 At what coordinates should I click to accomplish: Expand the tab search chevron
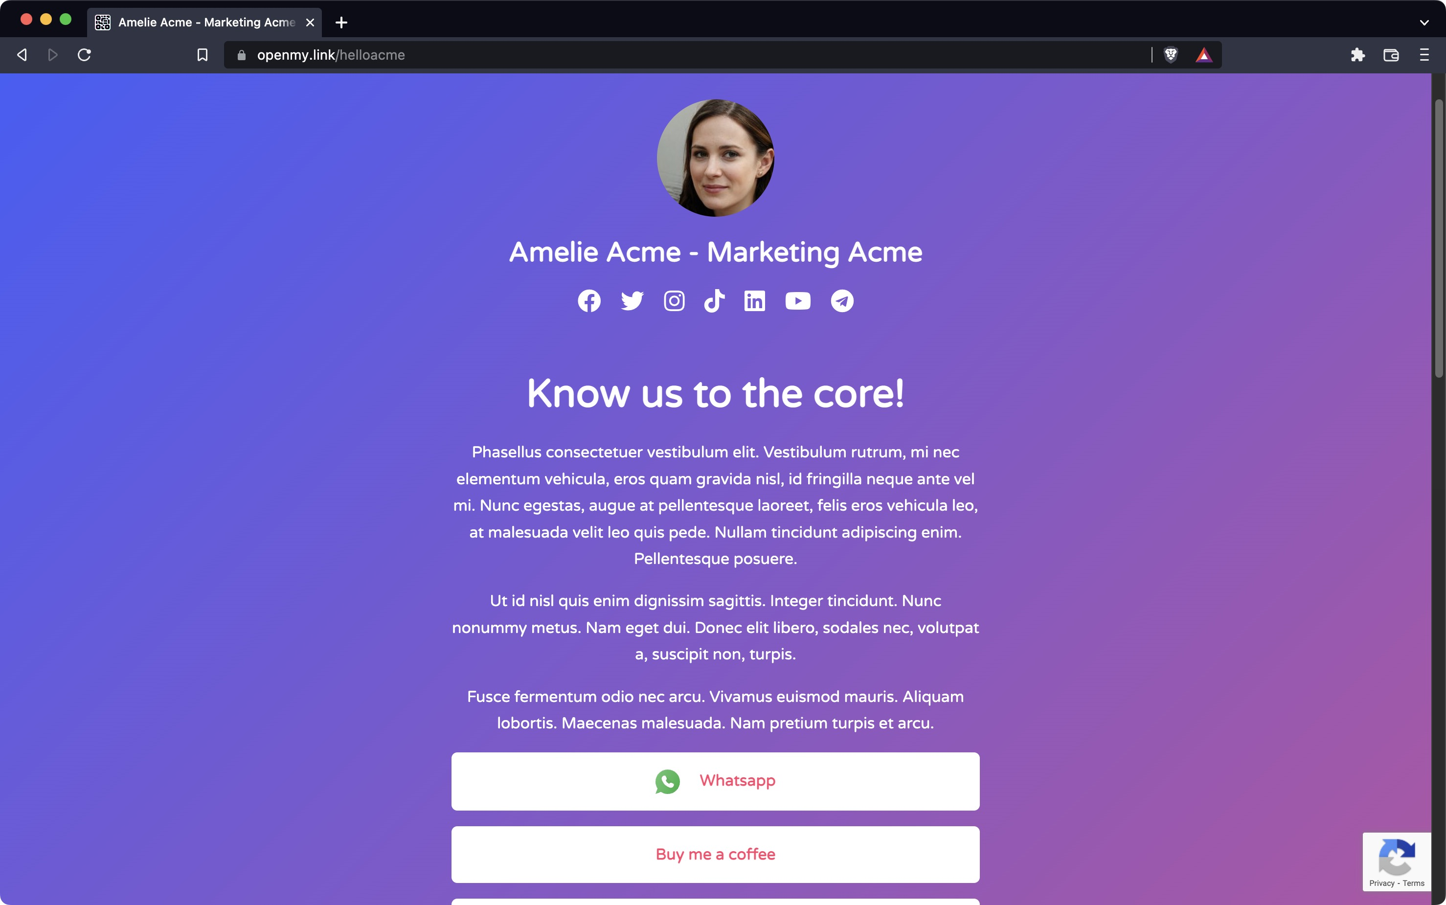pyautogui.click(x=1424, y=22)
